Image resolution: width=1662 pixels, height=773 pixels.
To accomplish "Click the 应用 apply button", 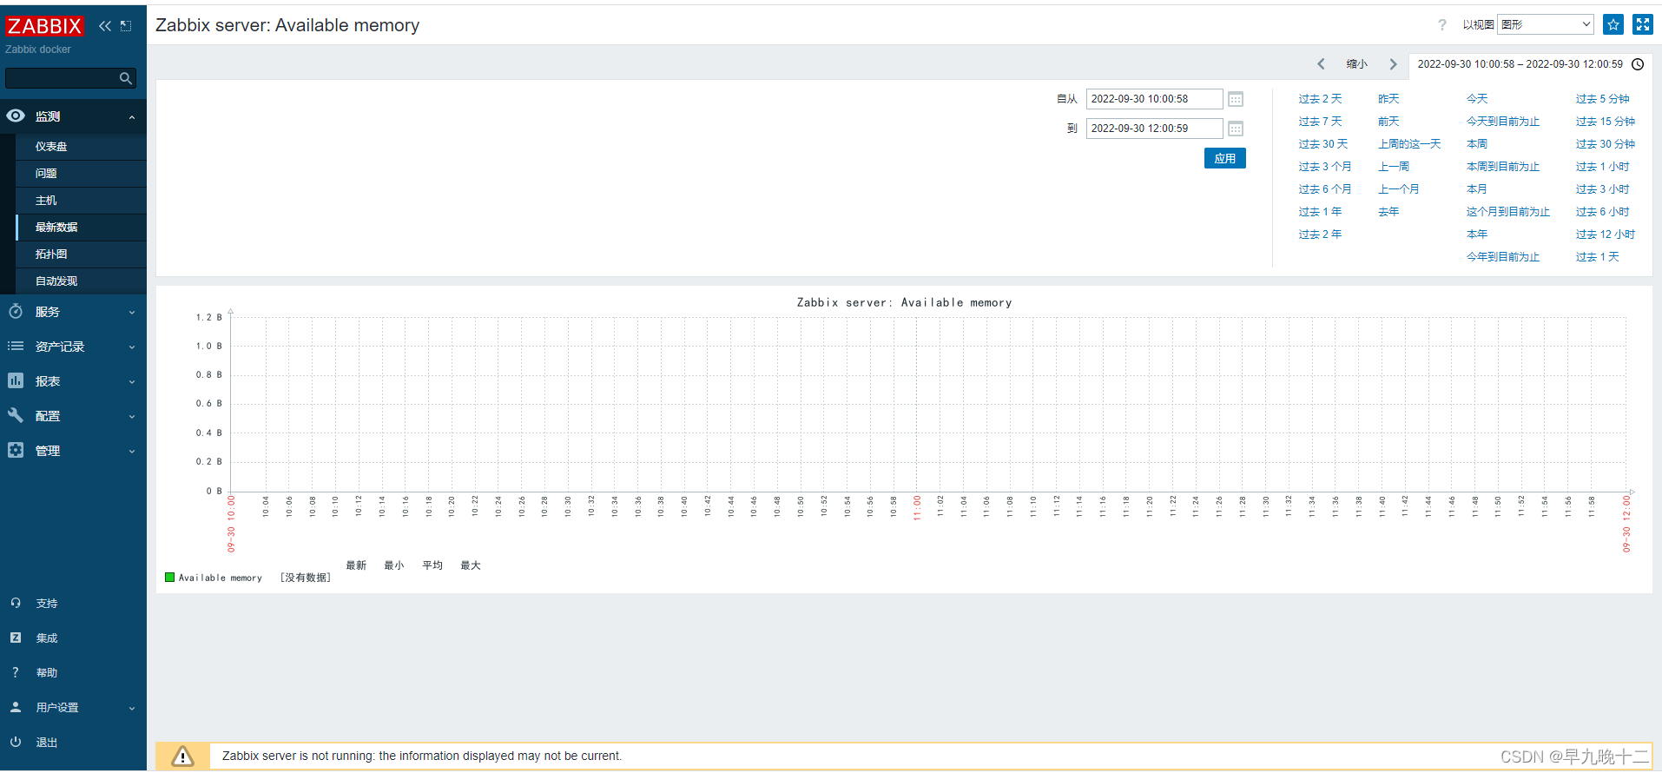I will [x=1225, y=158].
